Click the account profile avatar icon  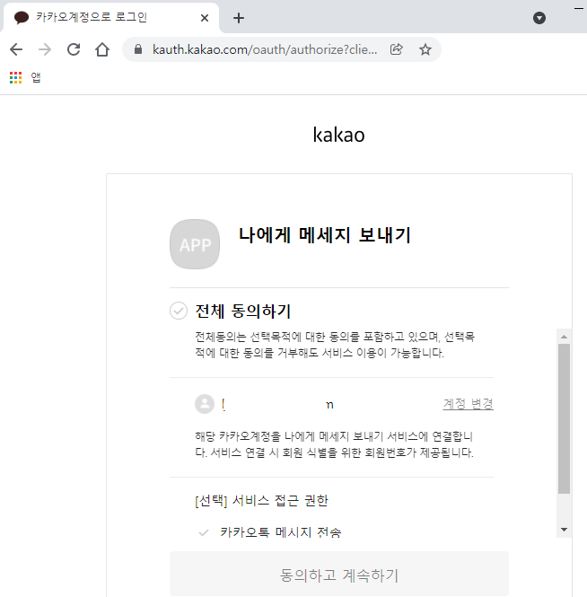(205, 404)
